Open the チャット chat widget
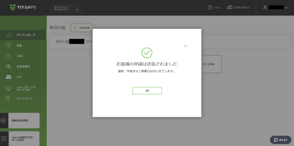Viewport: 294px width, 146px height. [281, 140]
